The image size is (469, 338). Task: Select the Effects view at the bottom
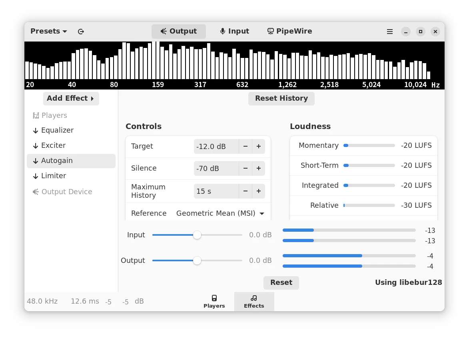click(254, 302)
